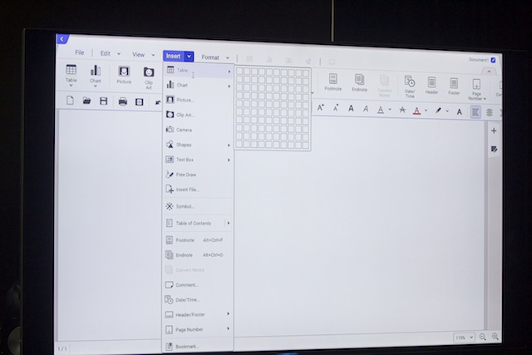Expand the Insert menu dropdown arrow
This screenshot has width=532, height=355.
coord(189,57)
